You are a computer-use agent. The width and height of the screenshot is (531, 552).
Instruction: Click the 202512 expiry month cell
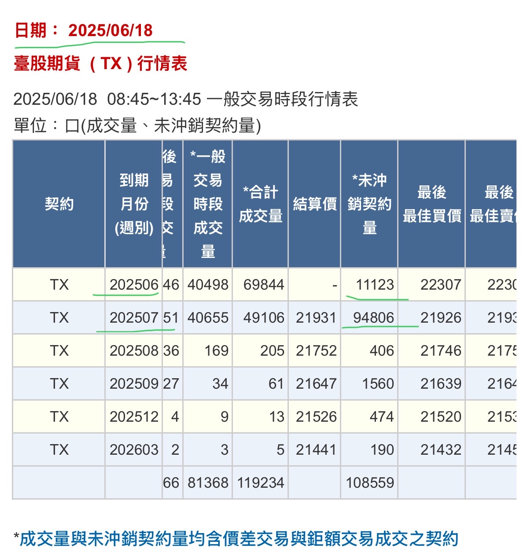[134, 417]
